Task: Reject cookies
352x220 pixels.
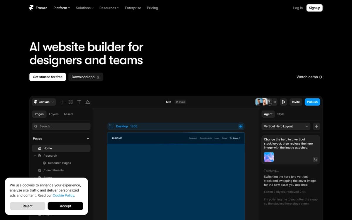Action: [28, 206]
